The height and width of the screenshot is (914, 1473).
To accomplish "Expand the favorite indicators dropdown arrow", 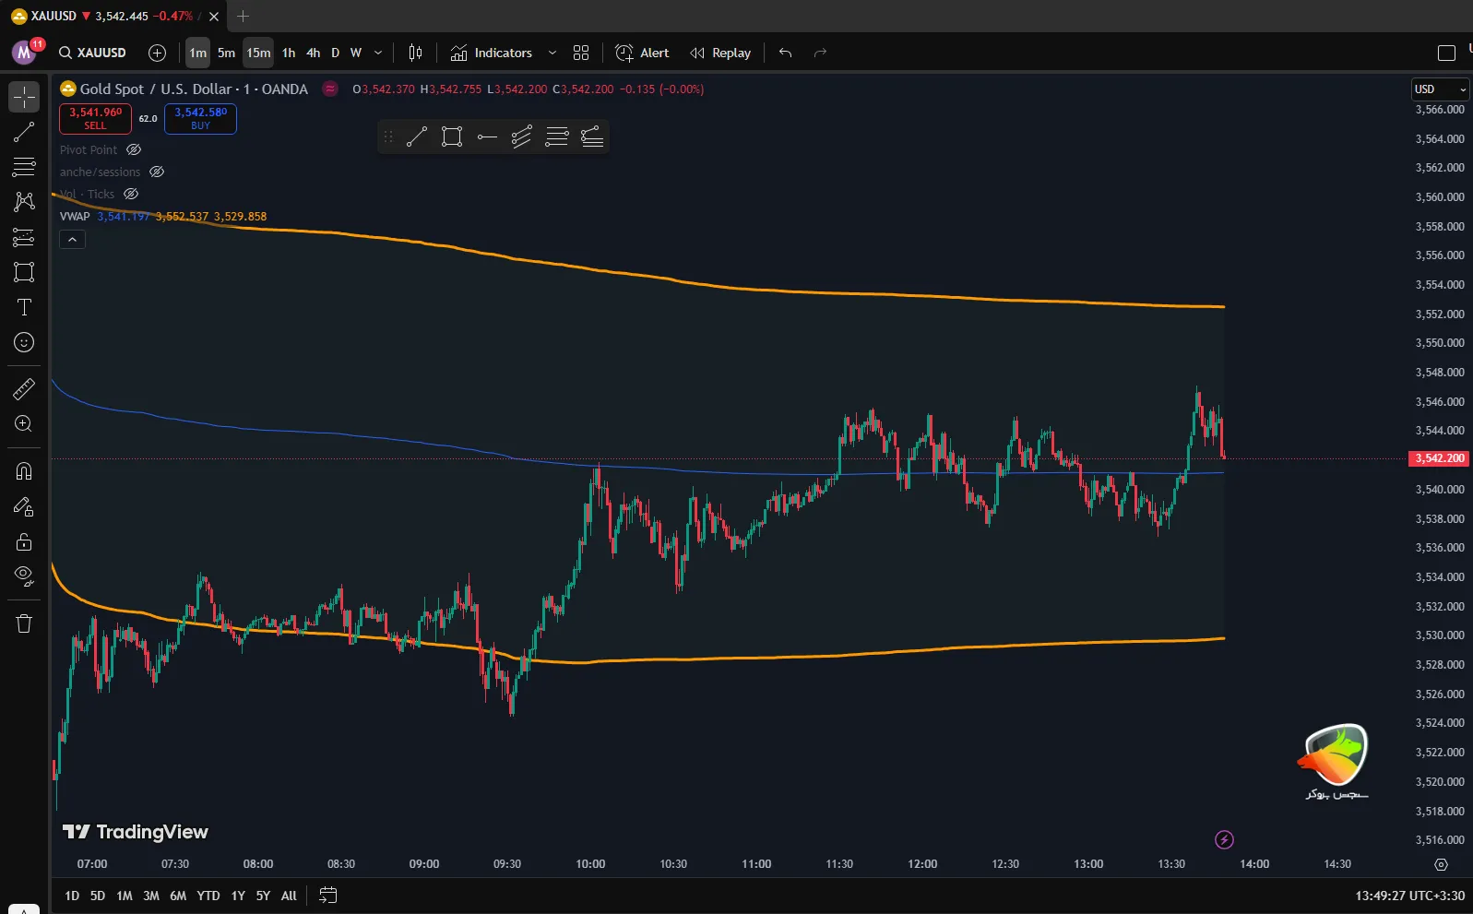I will 552,53.
